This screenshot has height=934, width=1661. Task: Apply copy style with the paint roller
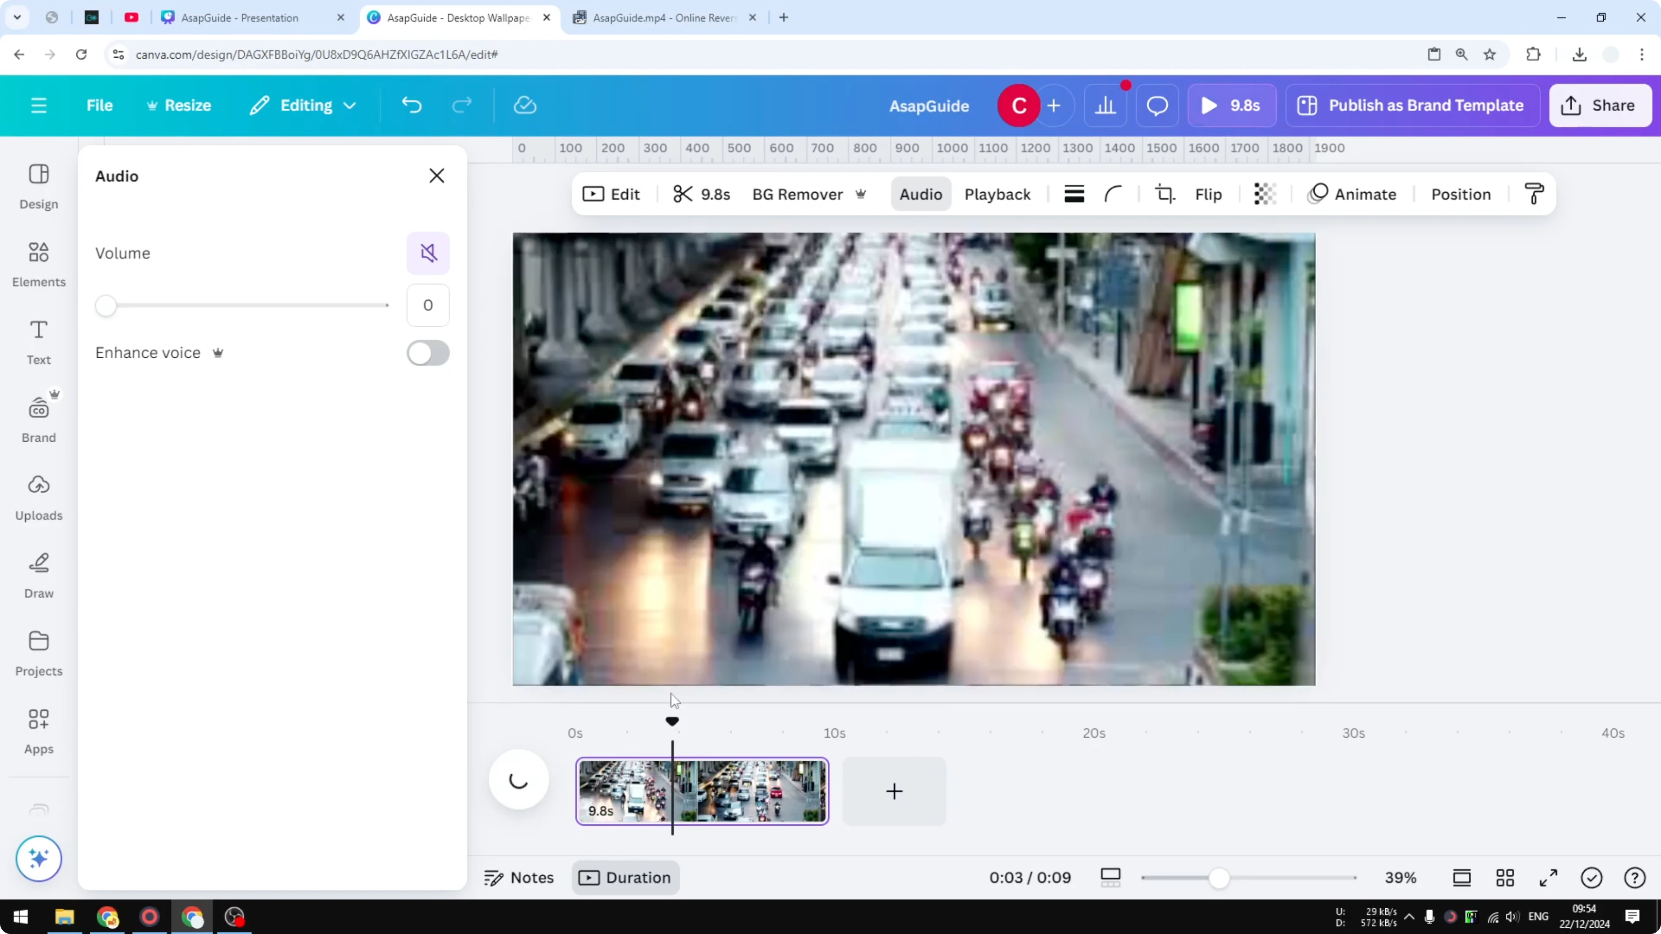pyautogui.click(x=1534, y=194)
